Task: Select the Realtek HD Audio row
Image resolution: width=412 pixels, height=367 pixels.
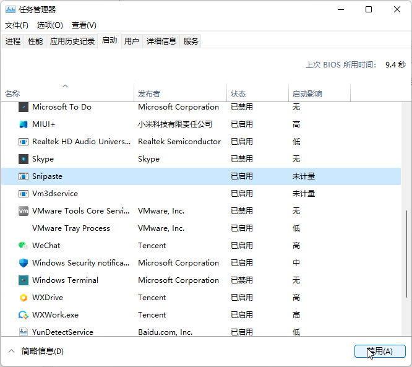Action: [x=80, y=142]
